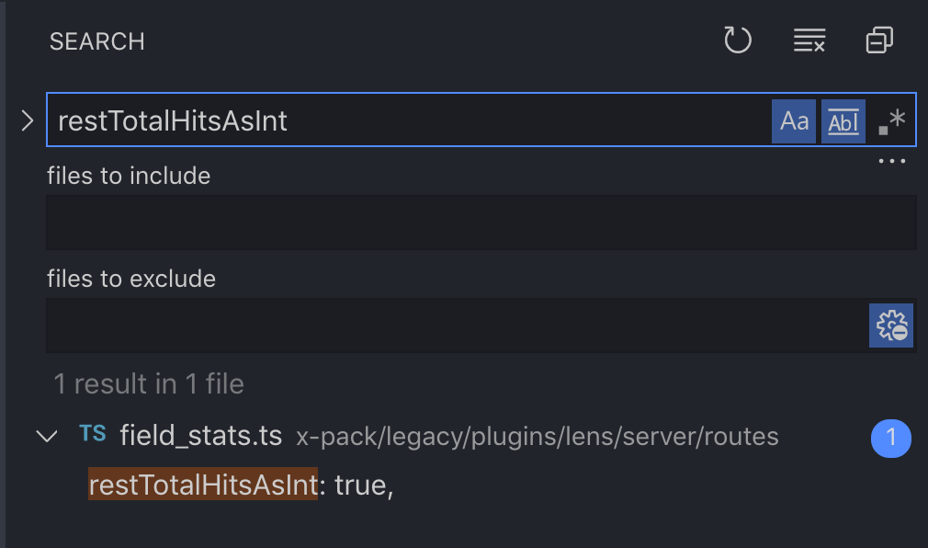Open field_stats.ts file result
The height and width of the screenshot is (548, 928).
tap(200, 436)
